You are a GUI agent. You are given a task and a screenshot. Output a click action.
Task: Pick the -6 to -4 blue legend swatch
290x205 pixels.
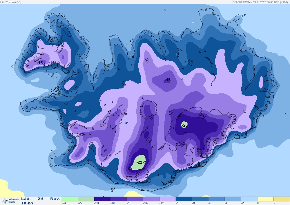(217, 199)
